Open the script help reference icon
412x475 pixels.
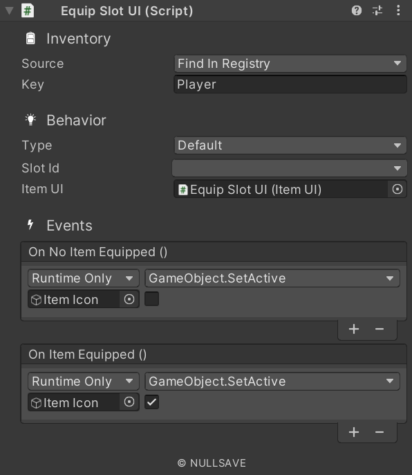tap(356, 10)
